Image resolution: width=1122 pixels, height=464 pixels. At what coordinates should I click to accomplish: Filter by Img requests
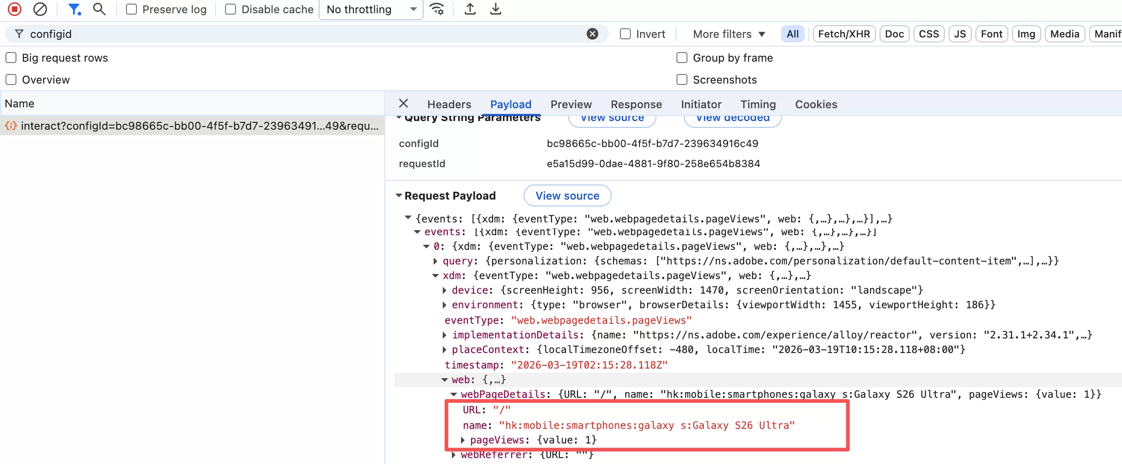click(1026, 34)
